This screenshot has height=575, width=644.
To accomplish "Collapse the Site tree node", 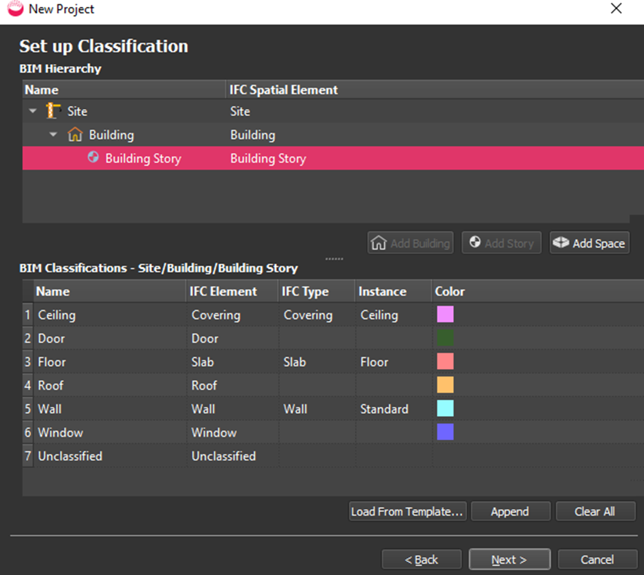I will pyautogui.click(x=33, y=112).
